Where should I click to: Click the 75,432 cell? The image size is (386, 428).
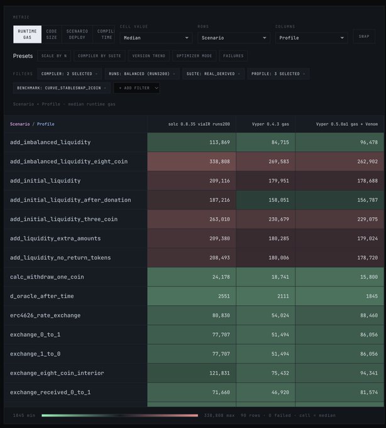[265, 373]
